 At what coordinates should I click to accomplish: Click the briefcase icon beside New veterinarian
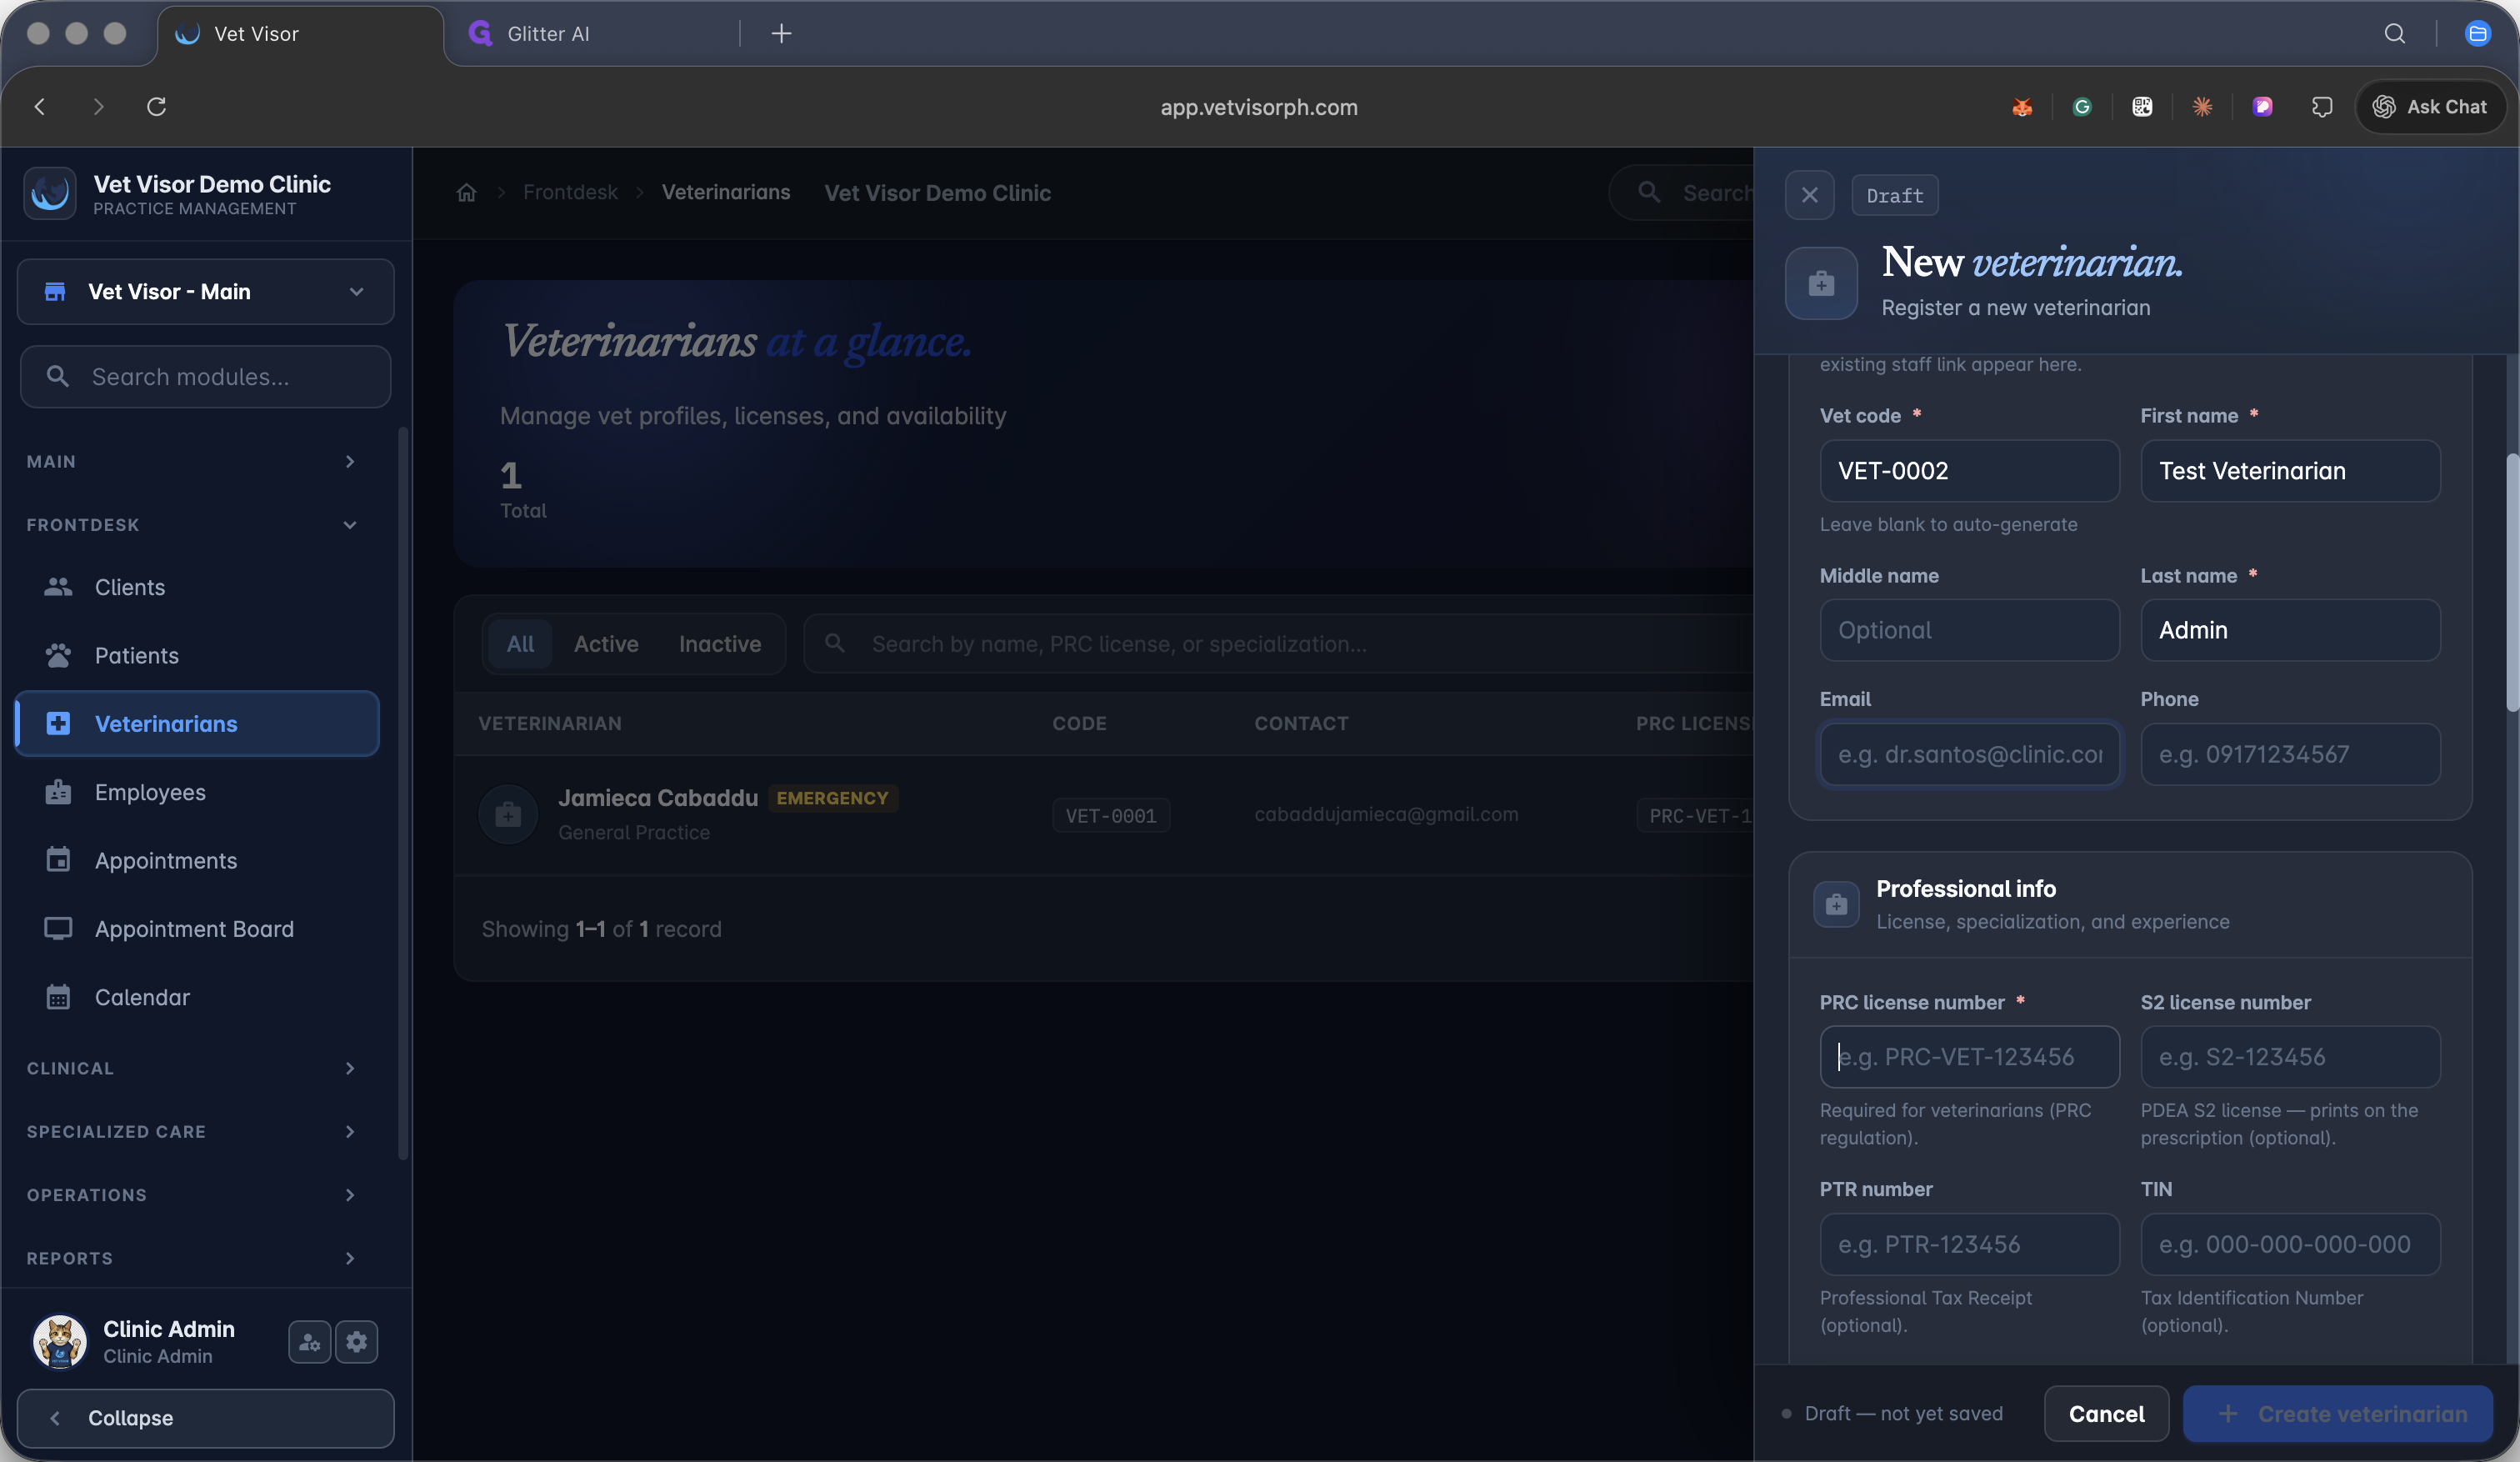point(1821,284)
